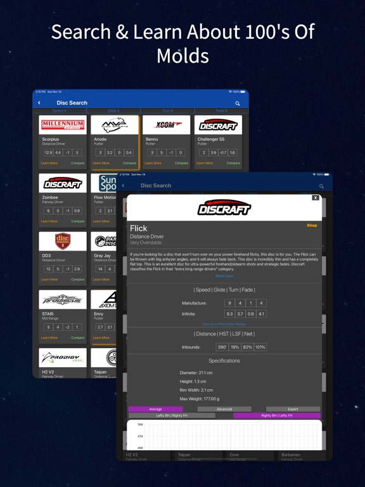The width and height of the screenshot is (365, 487).
Task: Click Learn More on Bennu card
Action: click(153, 163)
